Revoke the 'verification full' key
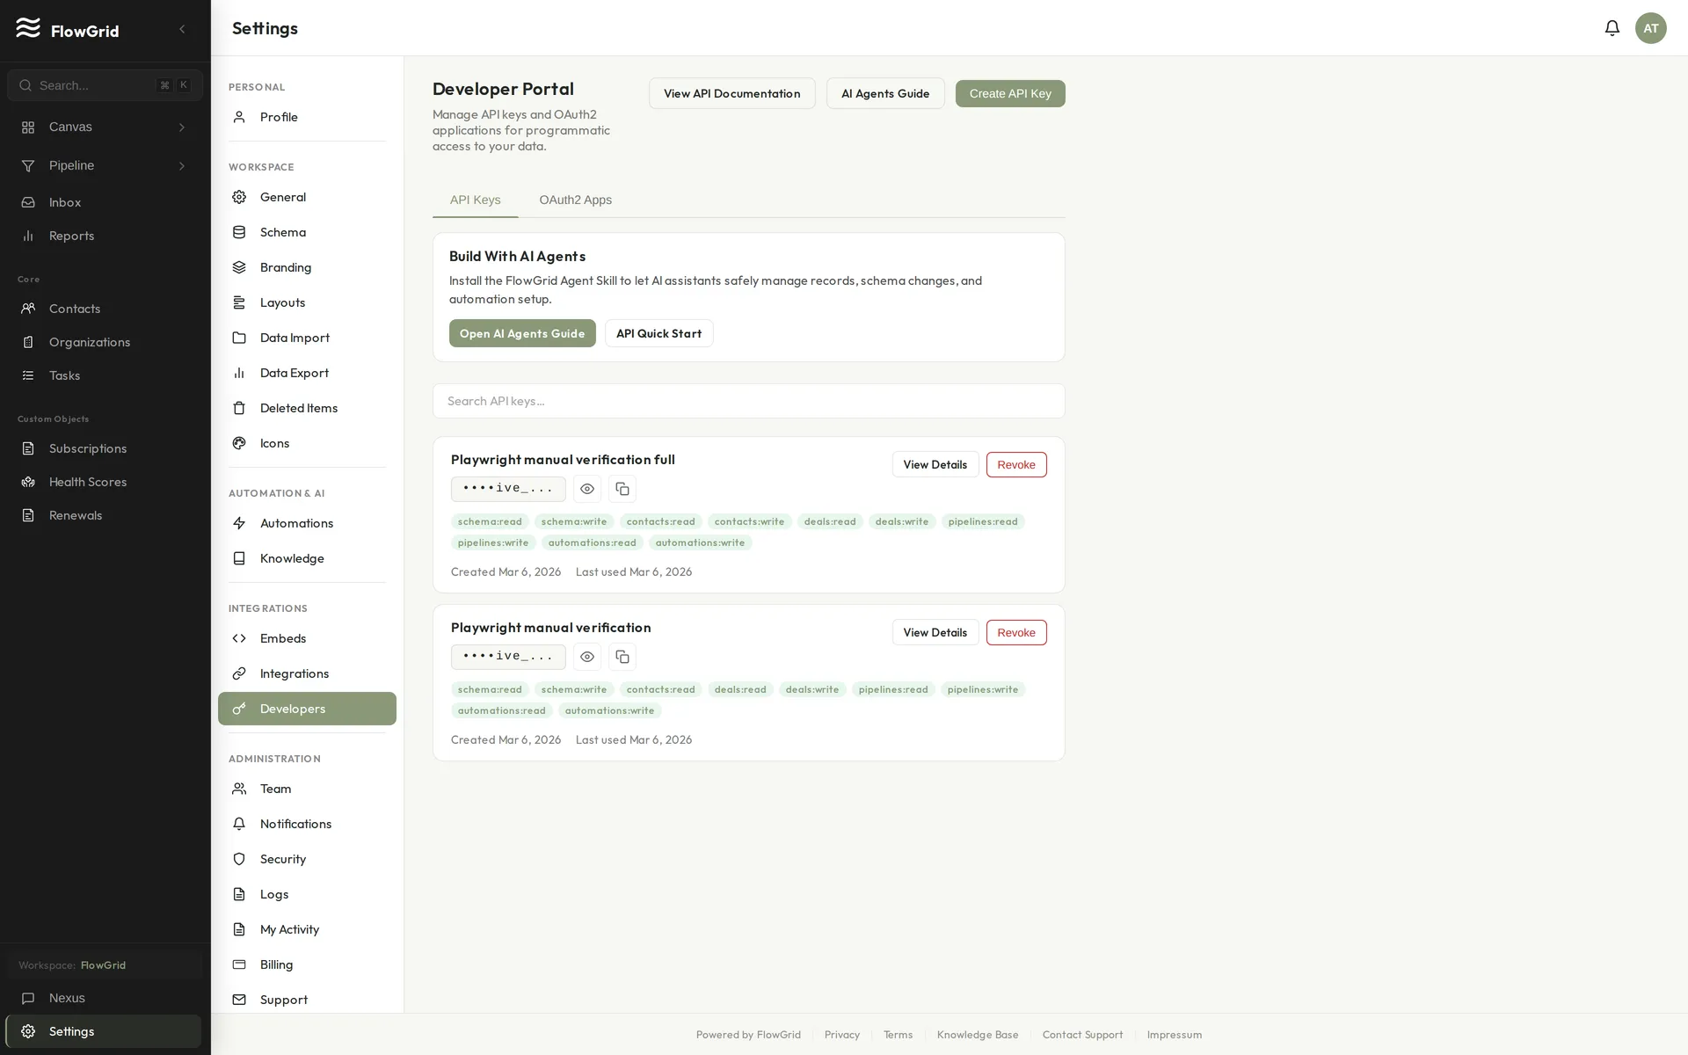This screenshot has width=1688, height=1055. point(1016,464)
